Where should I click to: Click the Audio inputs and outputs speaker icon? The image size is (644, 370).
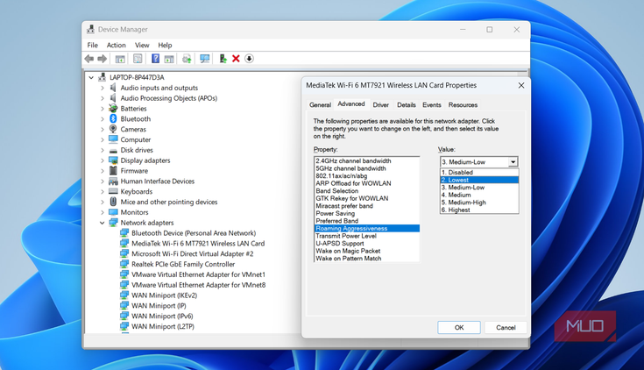tap(113, 88)
